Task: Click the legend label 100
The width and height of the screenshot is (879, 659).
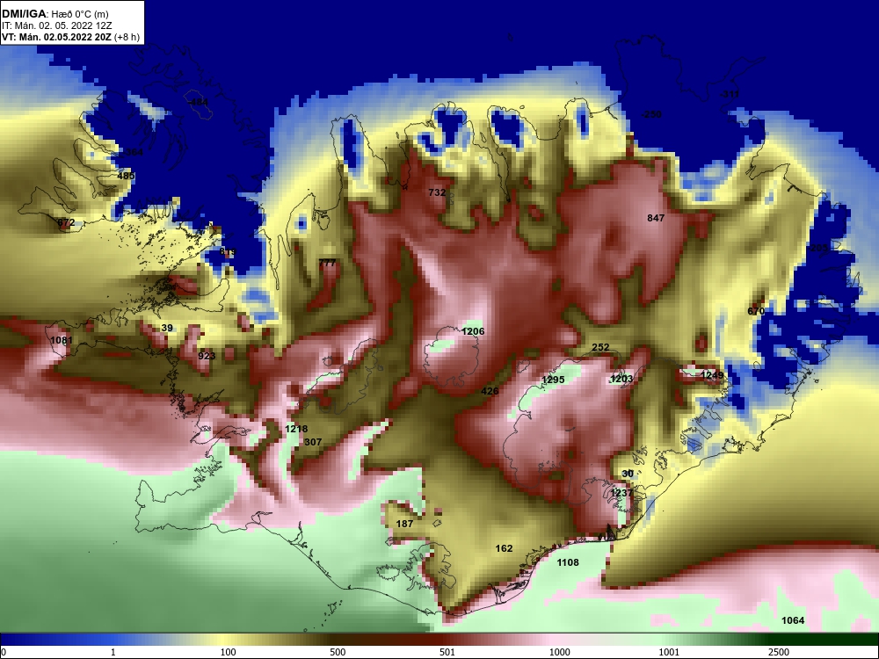Action: click(x=228, y=652)
